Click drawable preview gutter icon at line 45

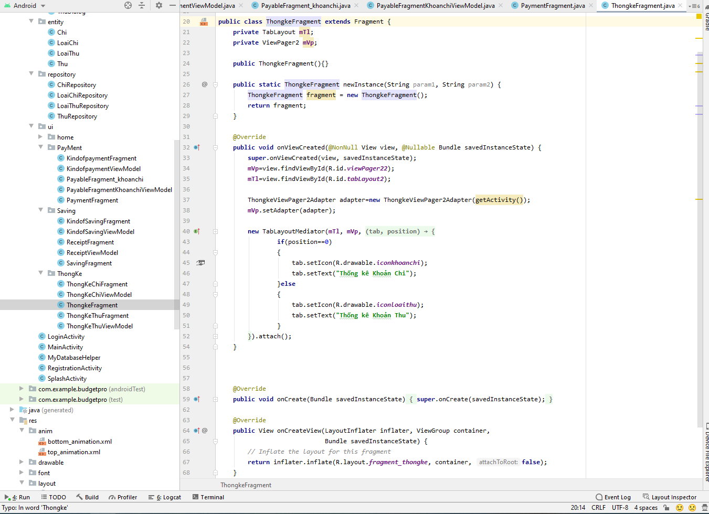[x=200, y=263]
